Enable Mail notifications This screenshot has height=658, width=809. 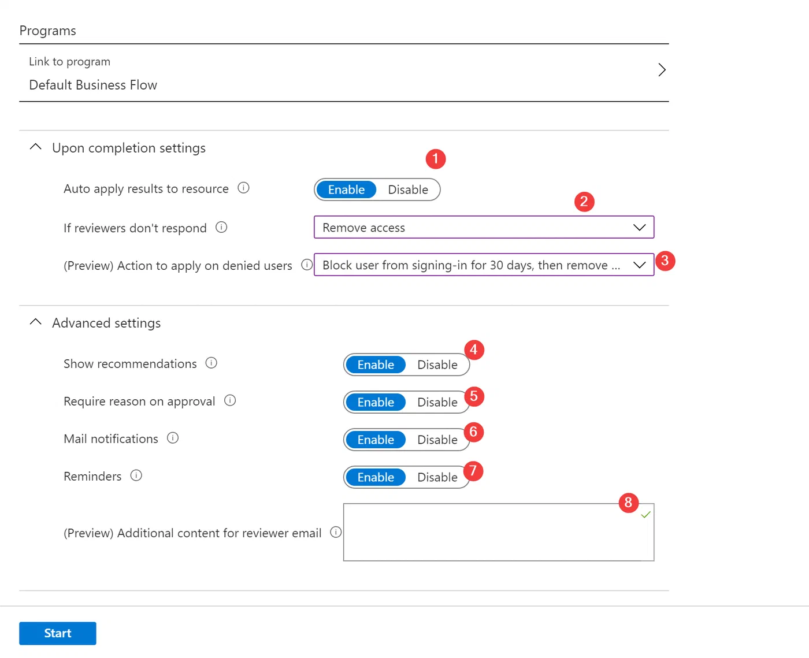point(376,440)
